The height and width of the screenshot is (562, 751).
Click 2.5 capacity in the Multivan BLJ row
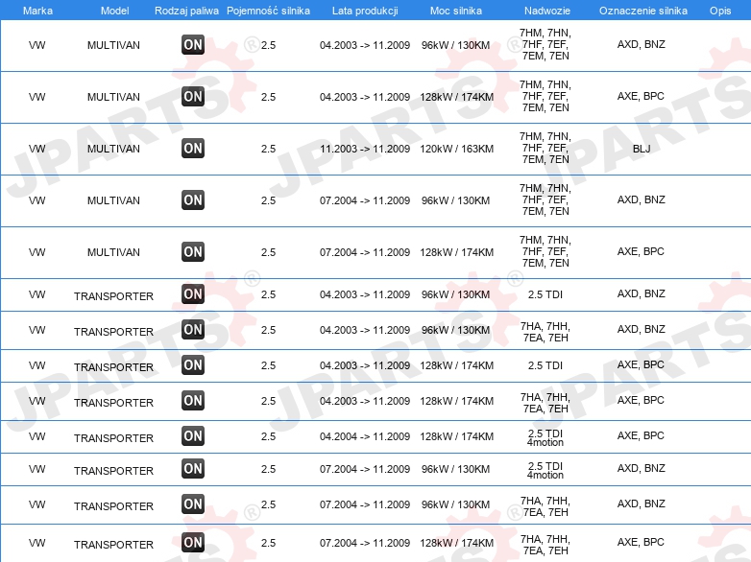268,149
